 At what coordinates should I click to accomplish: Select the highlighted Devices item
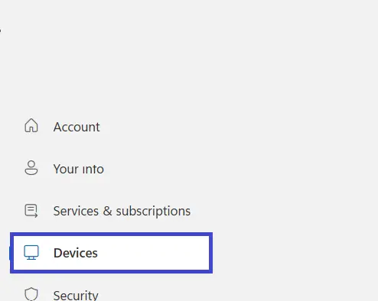click(111, 253)
